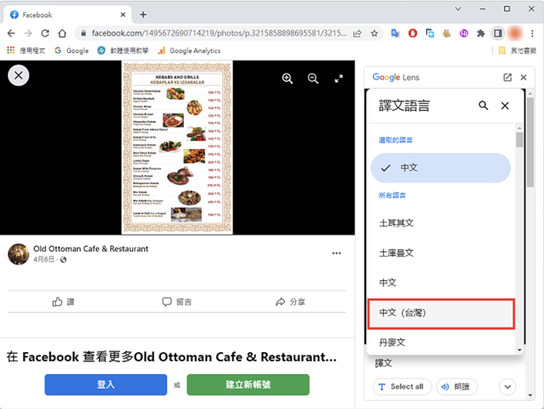This screenshot has width=544, height=409.
Task: Click the language list scrollbar thumb
Action: 519,140
